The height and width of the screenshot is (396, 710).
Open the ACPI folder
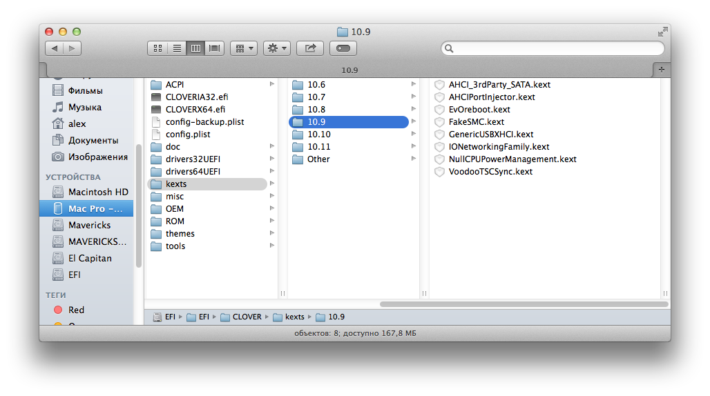(x=174, y=85)
